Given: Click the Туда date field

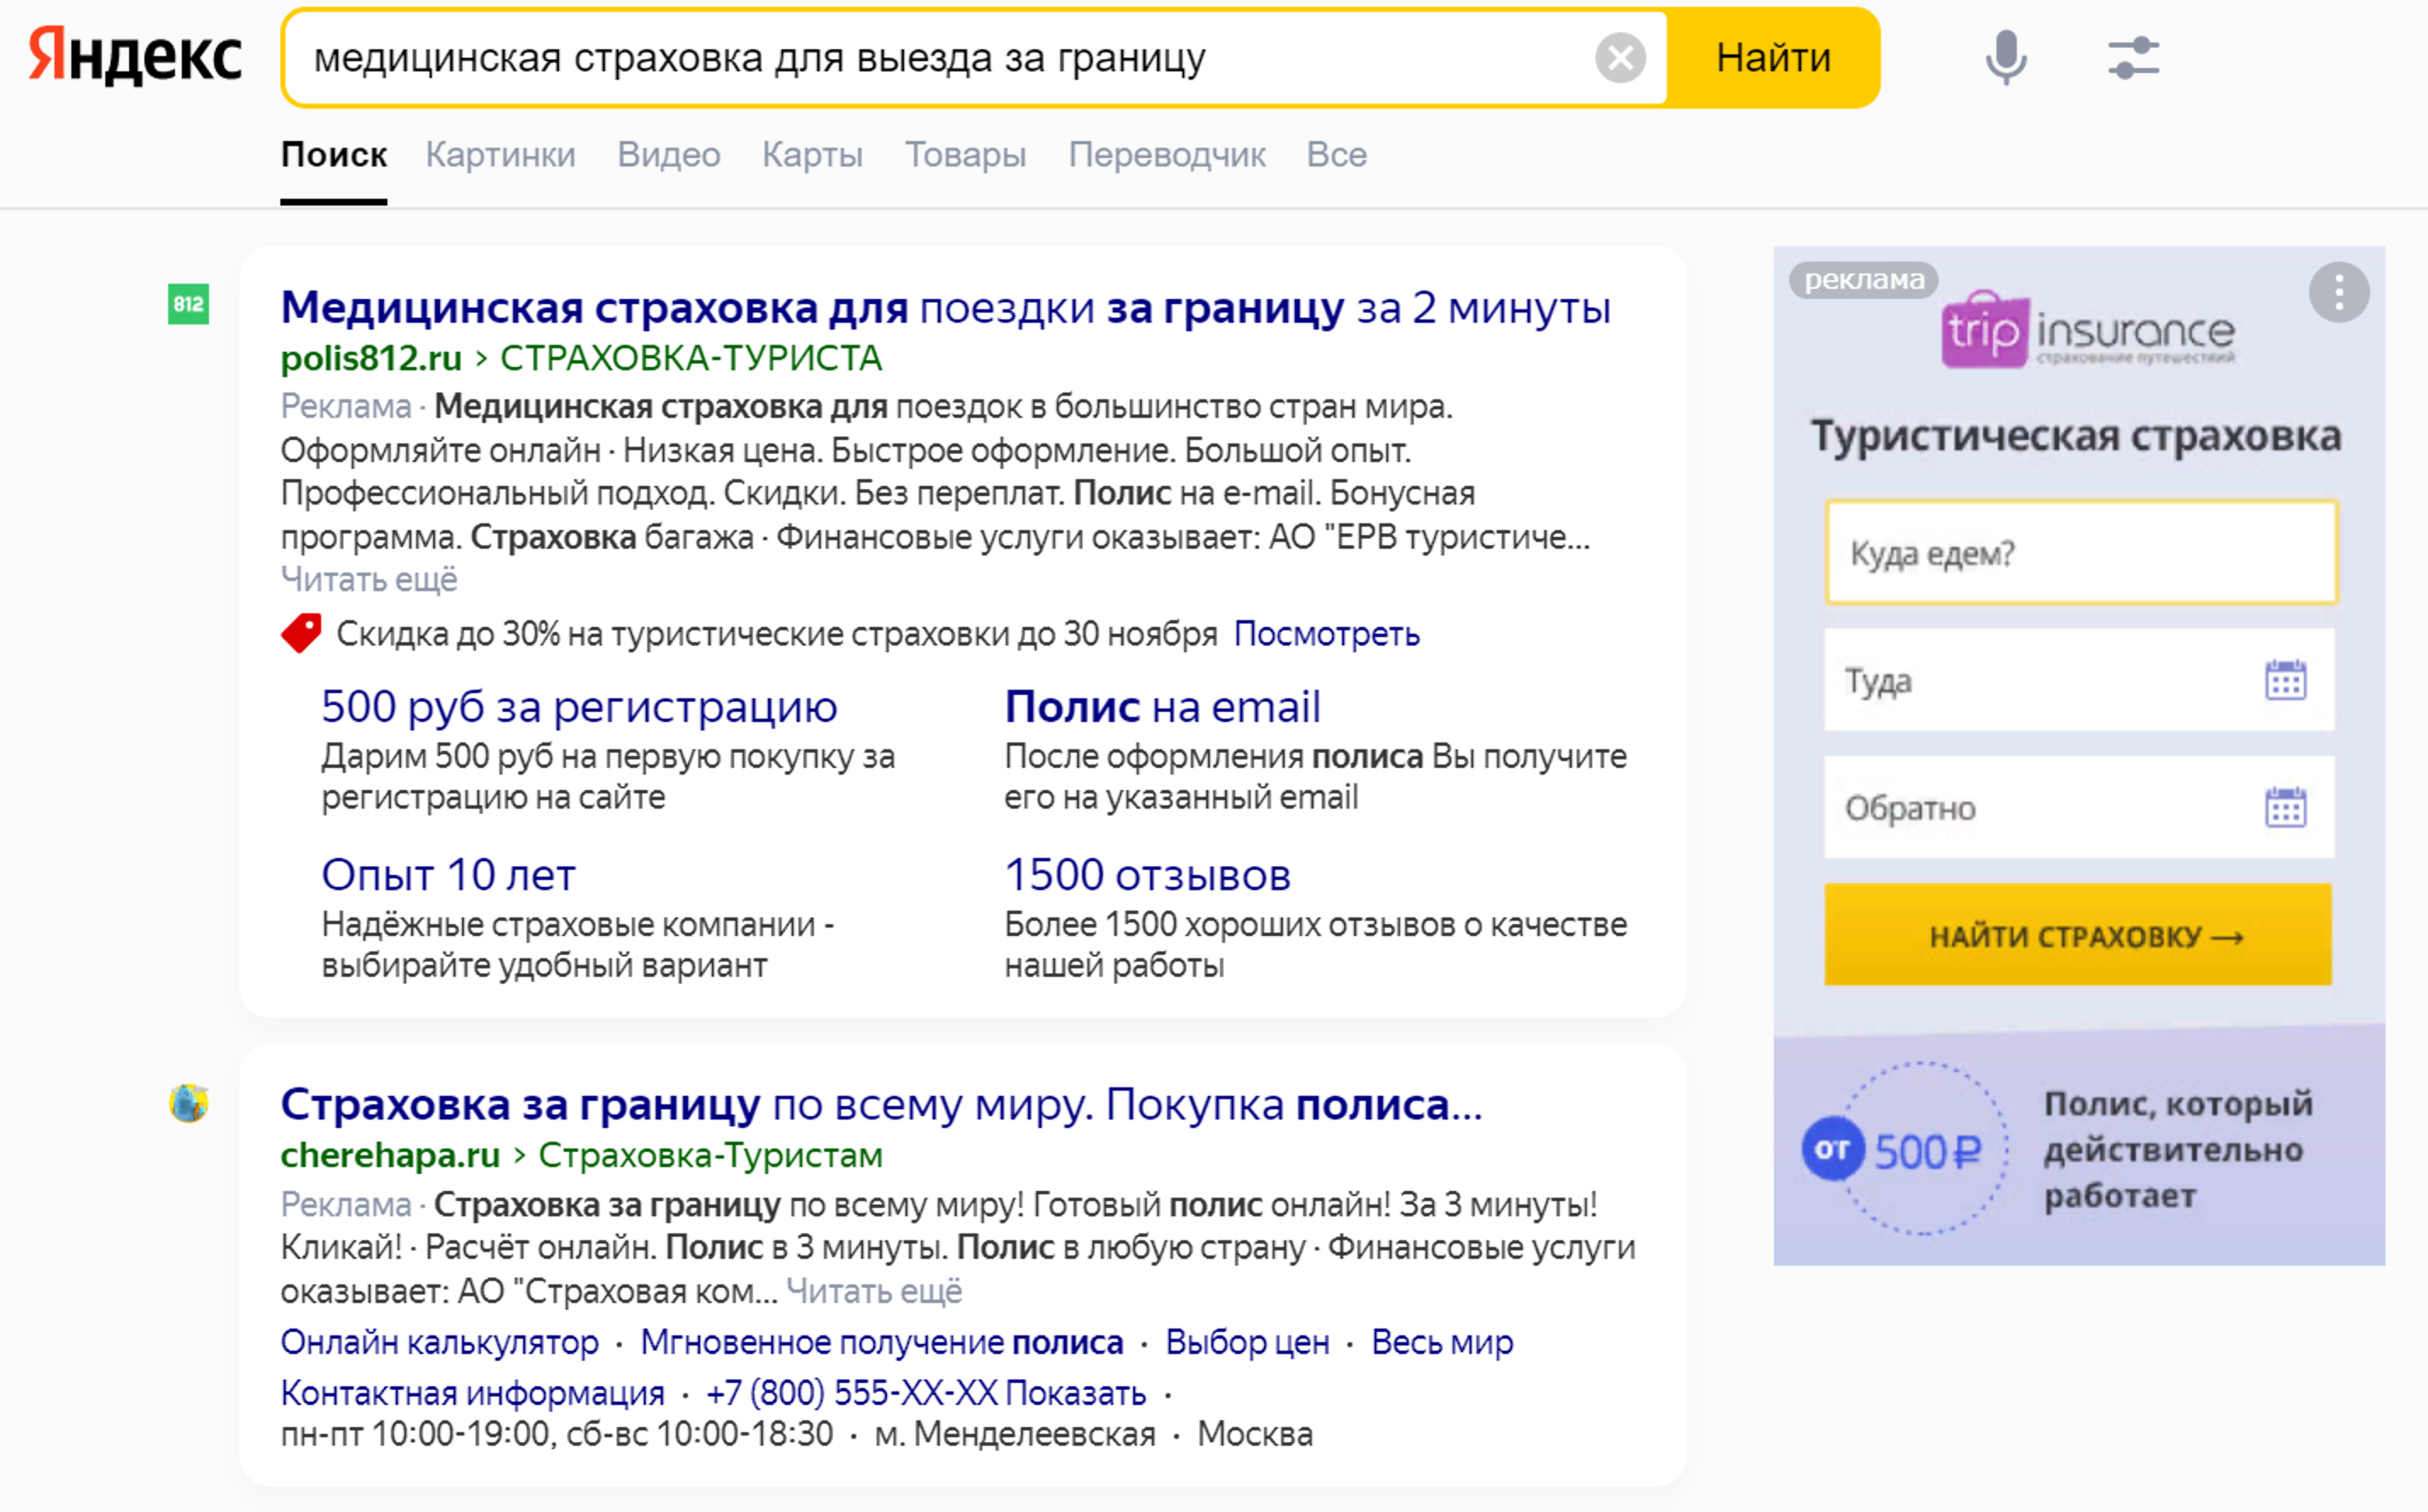Looking at the screenshot, I should click(2080, 680).
